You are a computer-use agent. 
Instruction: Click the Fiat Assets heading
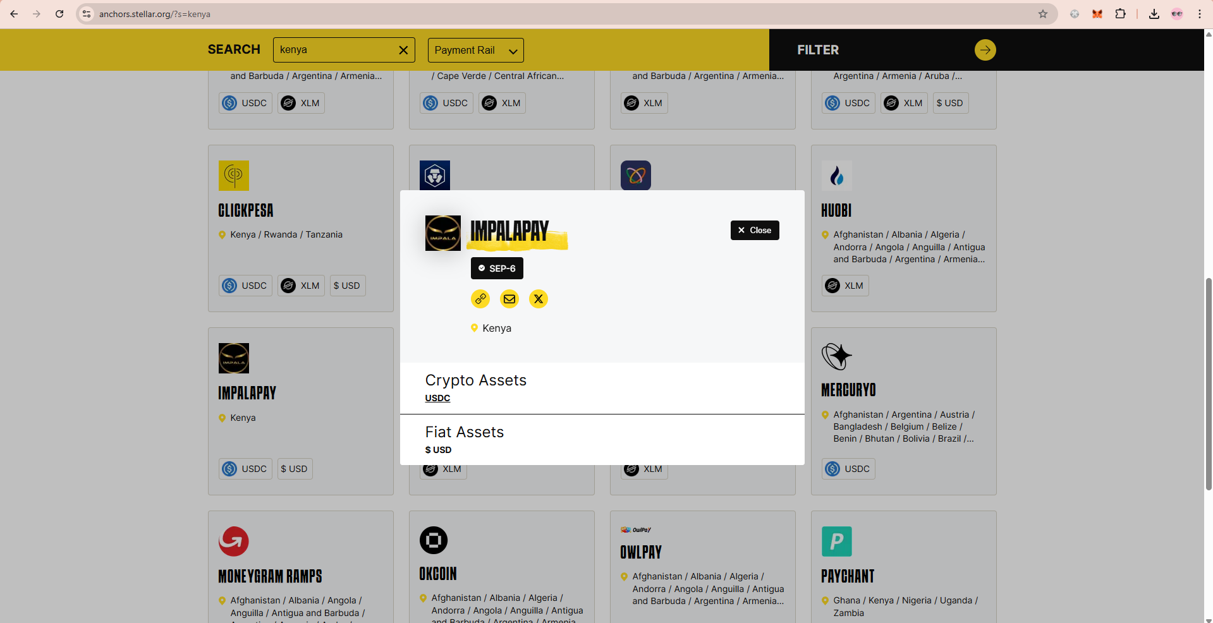pos(465,432)
